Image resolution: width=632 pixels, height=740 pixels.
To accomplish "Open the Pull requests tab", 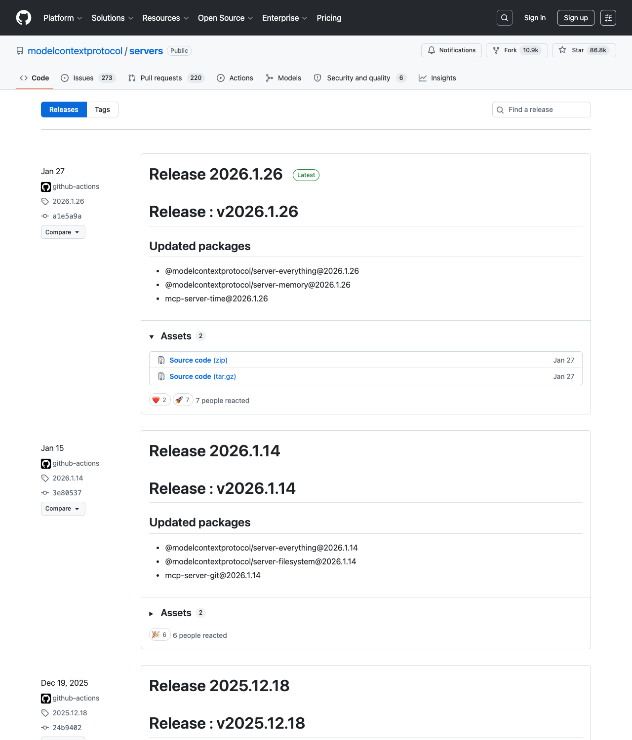I will point(166,78).
